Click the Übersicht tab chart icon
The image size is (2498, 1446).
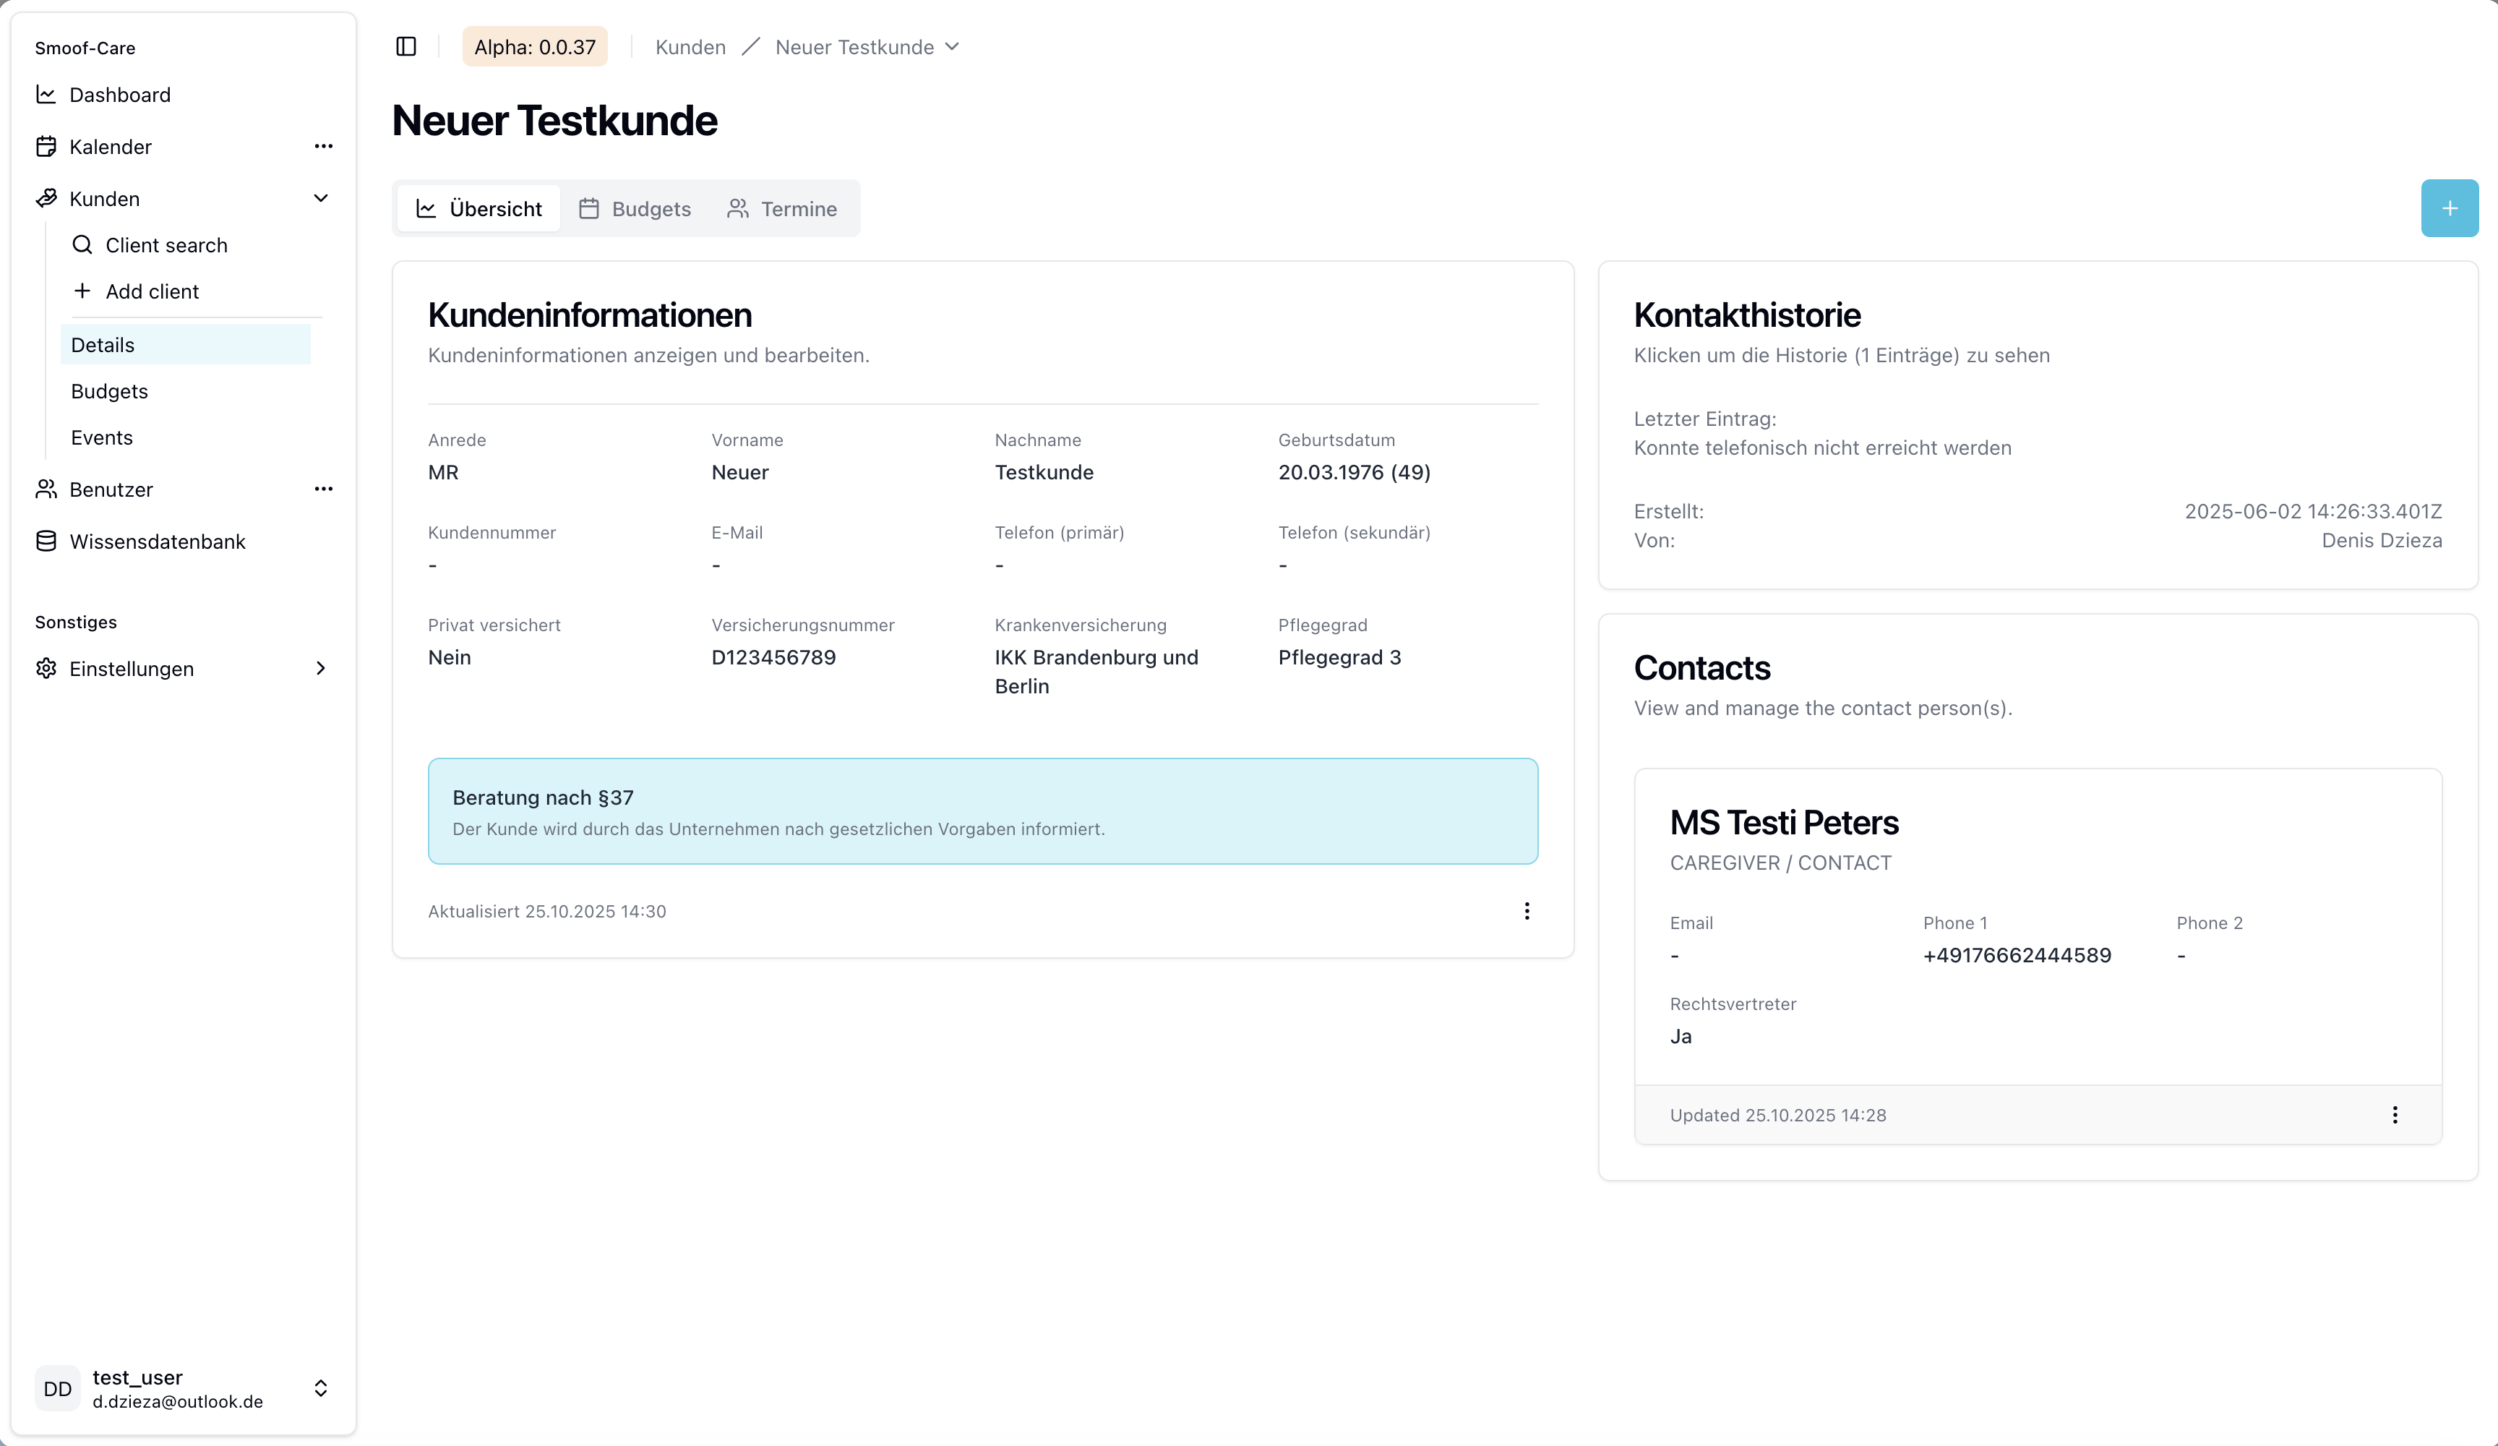tap(426, 208)
